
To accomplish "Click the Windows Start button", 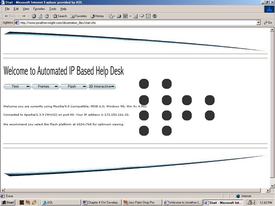I will [x=8, y=203].
